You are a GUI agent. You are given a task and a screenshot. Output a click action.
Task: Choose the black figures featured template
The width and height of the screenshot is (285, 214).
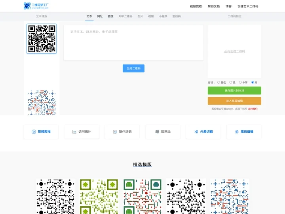[186, 196]
